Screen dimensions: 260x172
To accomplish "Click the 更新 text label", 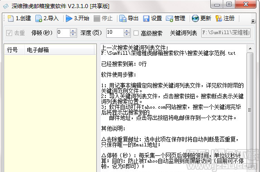I will (206, 18).
